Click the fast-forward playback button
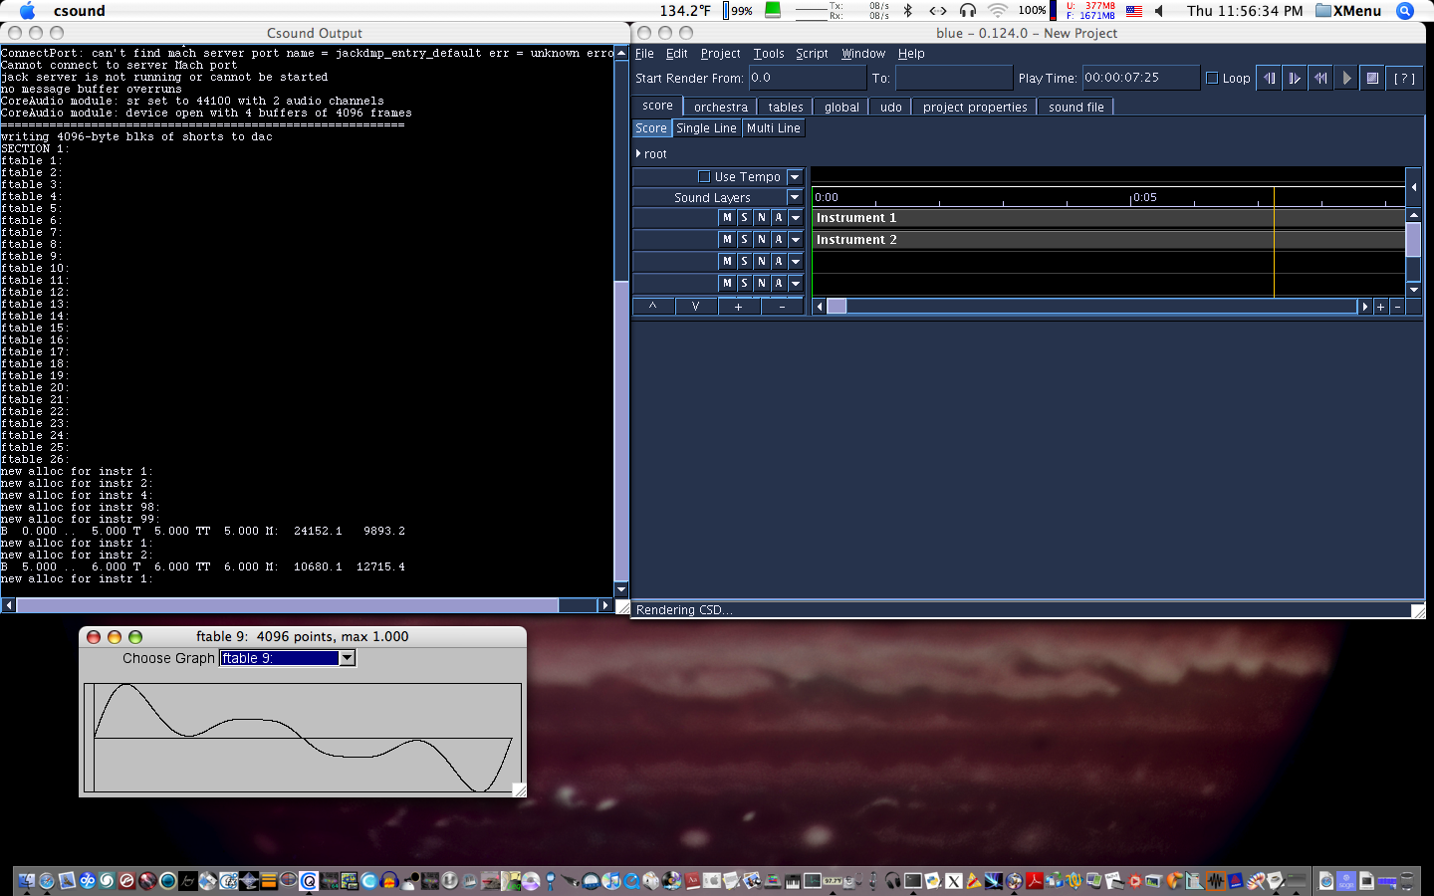The width and height of the screenshot is (1434, 896). click(1295, 78)
